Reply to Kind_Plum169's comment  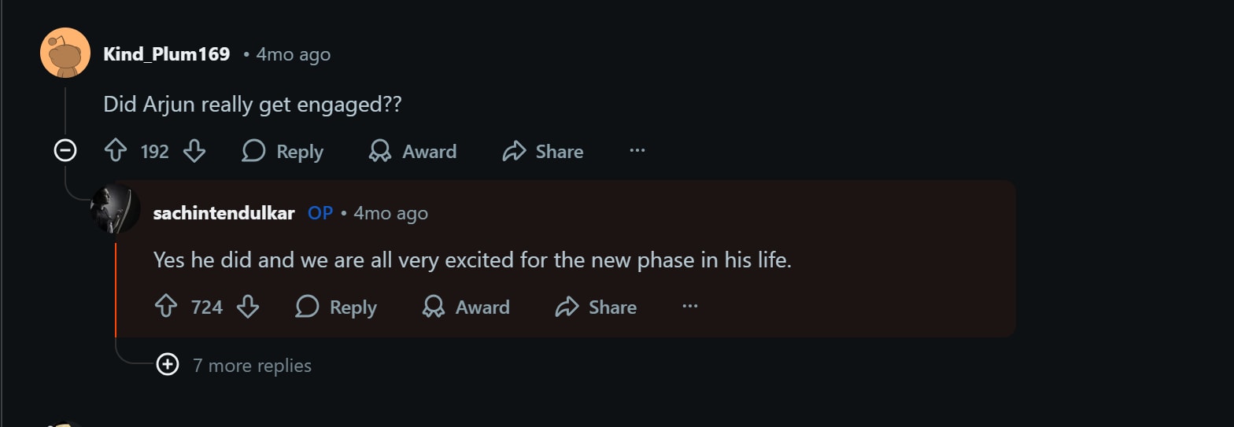[283, 151]
